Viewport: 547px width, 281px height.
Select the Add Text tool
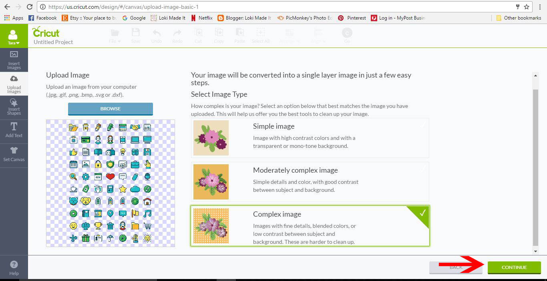tap(14, 131)
